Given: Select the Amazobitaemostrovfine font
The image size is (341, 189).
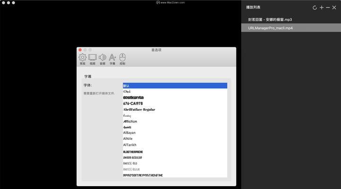Looking at the screenshot, I should (x=175, y=175).
